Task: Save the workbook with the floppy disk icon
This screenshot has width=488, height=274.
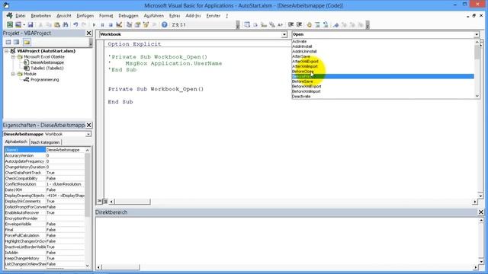Action: pos(30,25)
